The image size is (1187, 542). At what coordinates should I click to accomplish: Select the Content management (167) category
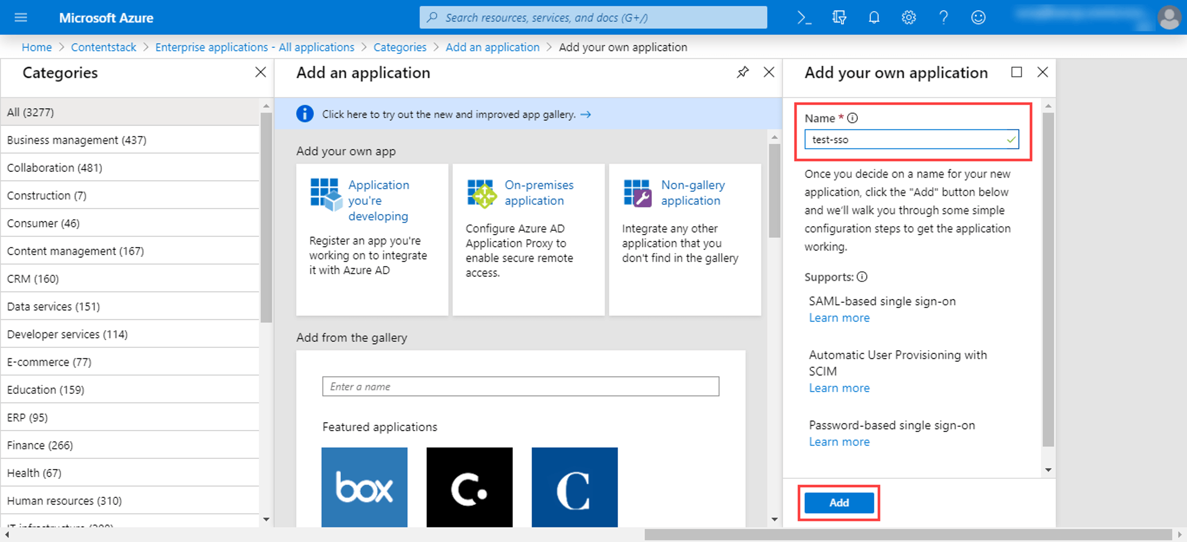[130, 251]
